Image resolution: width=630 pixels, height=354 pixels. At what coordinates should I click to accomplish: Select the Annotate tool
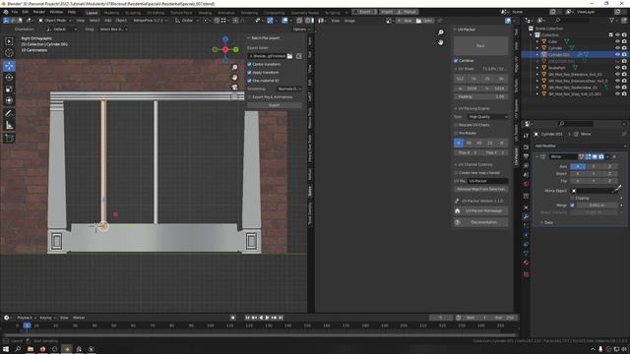point(9,114)
